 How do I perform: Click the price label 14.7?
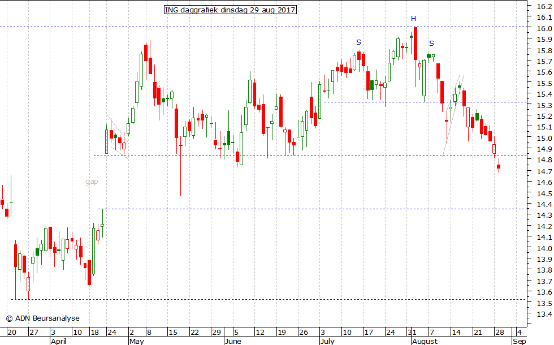click(544, 172)
